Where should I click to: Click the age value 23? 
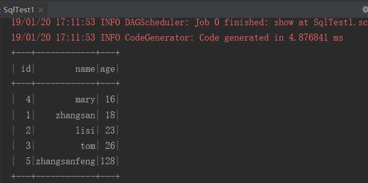110,131
